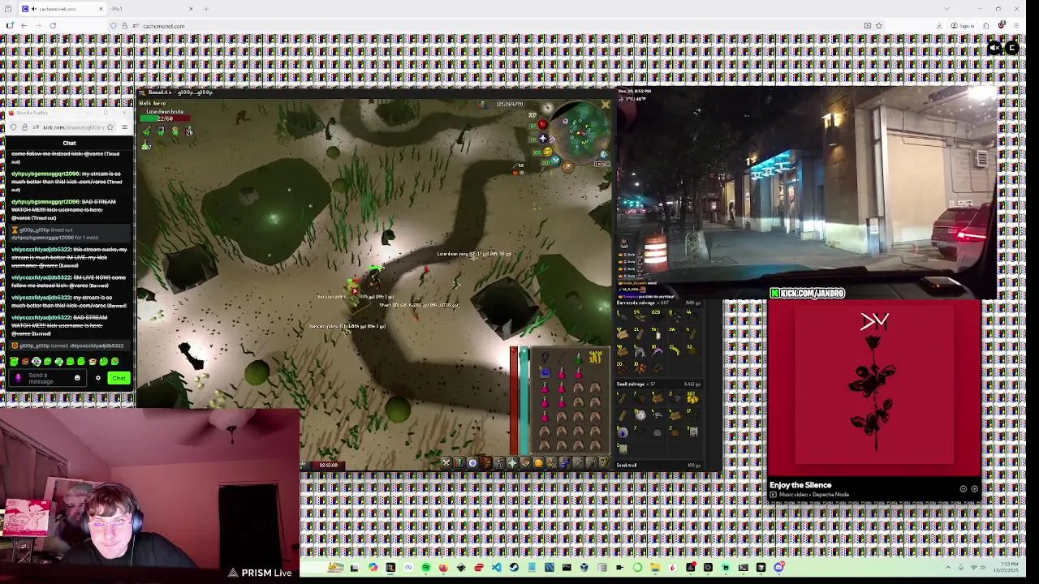Switch to the second browser tab

point(153,9)
